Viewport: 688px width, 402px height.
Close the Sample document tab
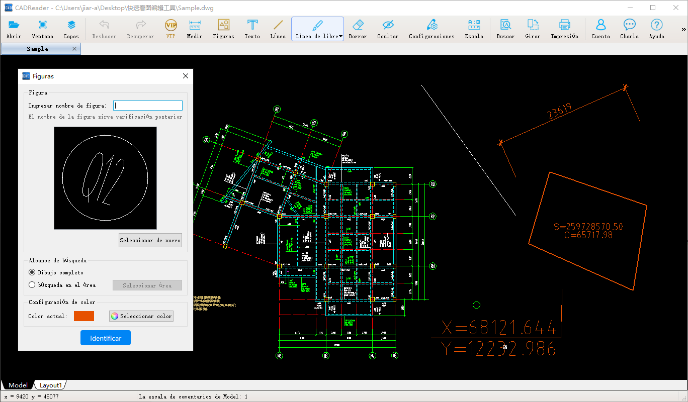(x=74, y=49)
